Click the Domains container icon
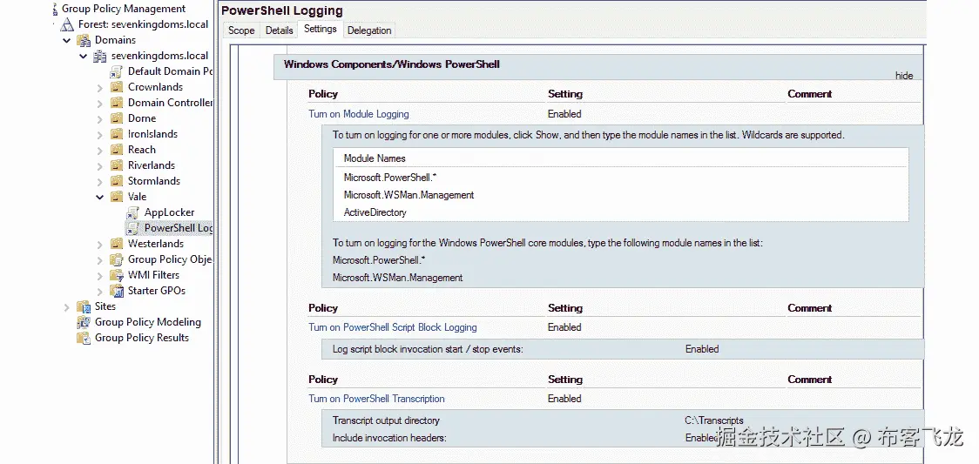 coord(84,40)
